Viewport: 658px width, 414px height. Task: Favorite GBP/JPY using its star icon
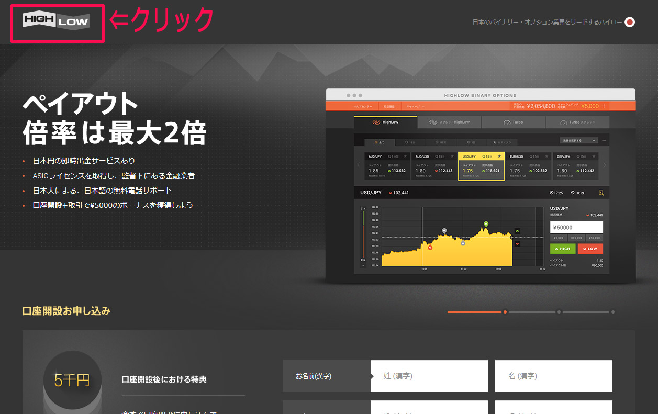click(x=593, y=156)
